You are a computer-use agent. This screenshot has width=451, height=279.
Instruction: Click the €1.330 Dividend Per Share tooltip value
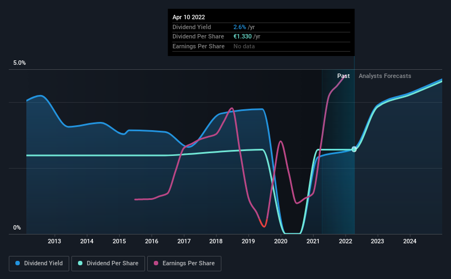[x=242, y=37]
